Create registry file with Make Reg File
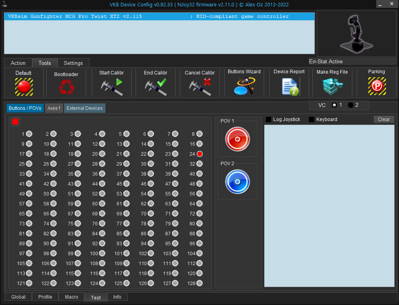This screenshot has height=305, width=399. (x=333, y=86)
